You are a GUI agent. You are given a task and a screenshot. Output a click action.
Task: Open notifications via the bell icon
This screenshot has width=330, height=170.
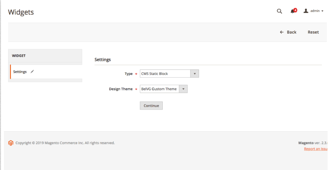(292, 11)
